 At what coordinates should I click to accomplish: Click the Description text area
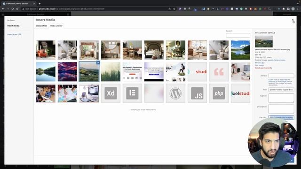pos(281,109)
